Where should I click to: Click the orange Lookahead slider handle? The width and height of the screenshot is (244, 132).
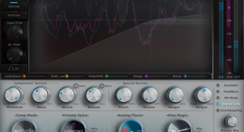click(24, 76)
